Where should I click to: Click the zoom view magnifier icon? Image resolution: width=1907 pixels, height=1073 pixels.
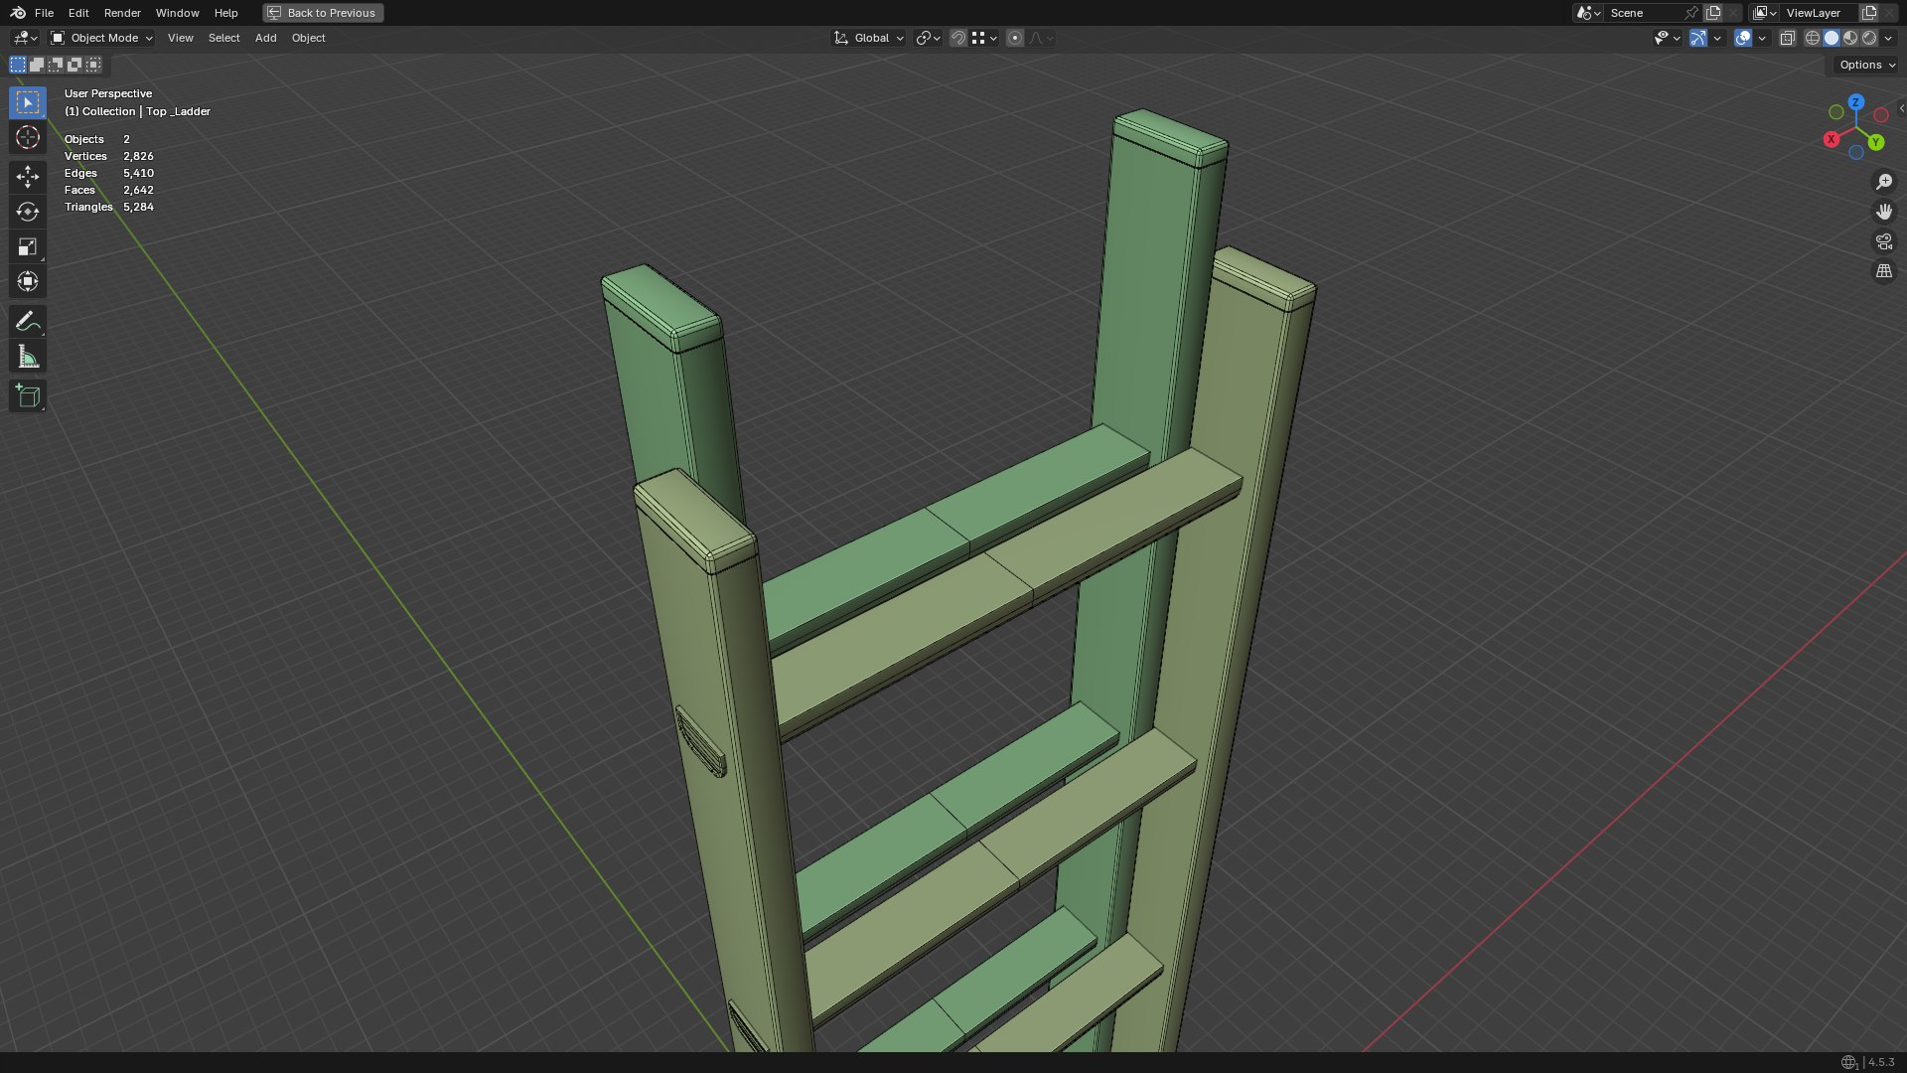point(1883,182)
